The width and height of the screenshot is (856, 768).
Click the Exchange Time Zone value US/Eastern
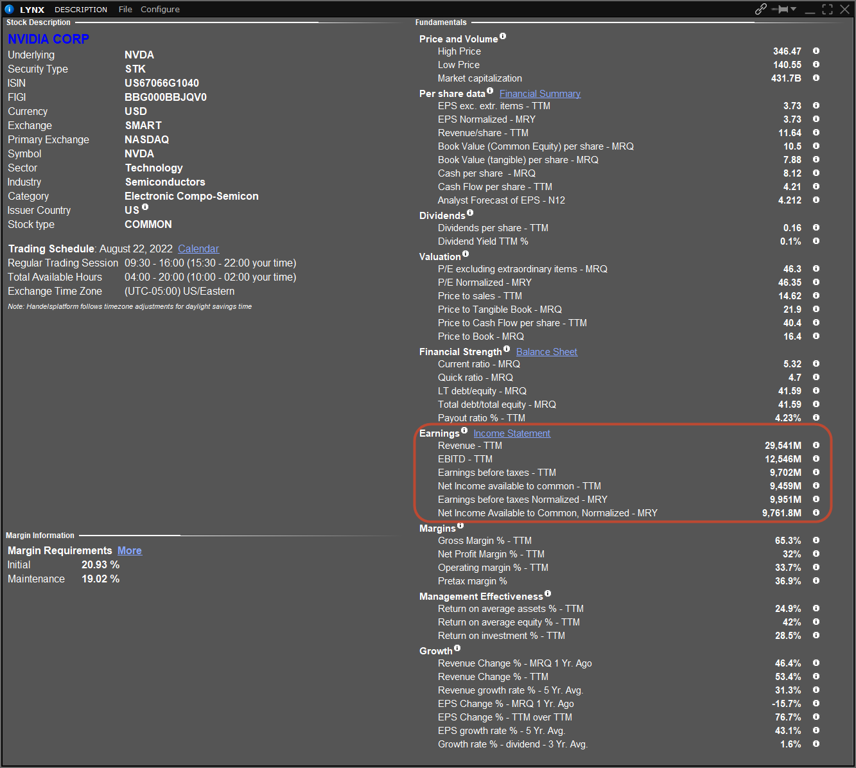click(180, 291)
